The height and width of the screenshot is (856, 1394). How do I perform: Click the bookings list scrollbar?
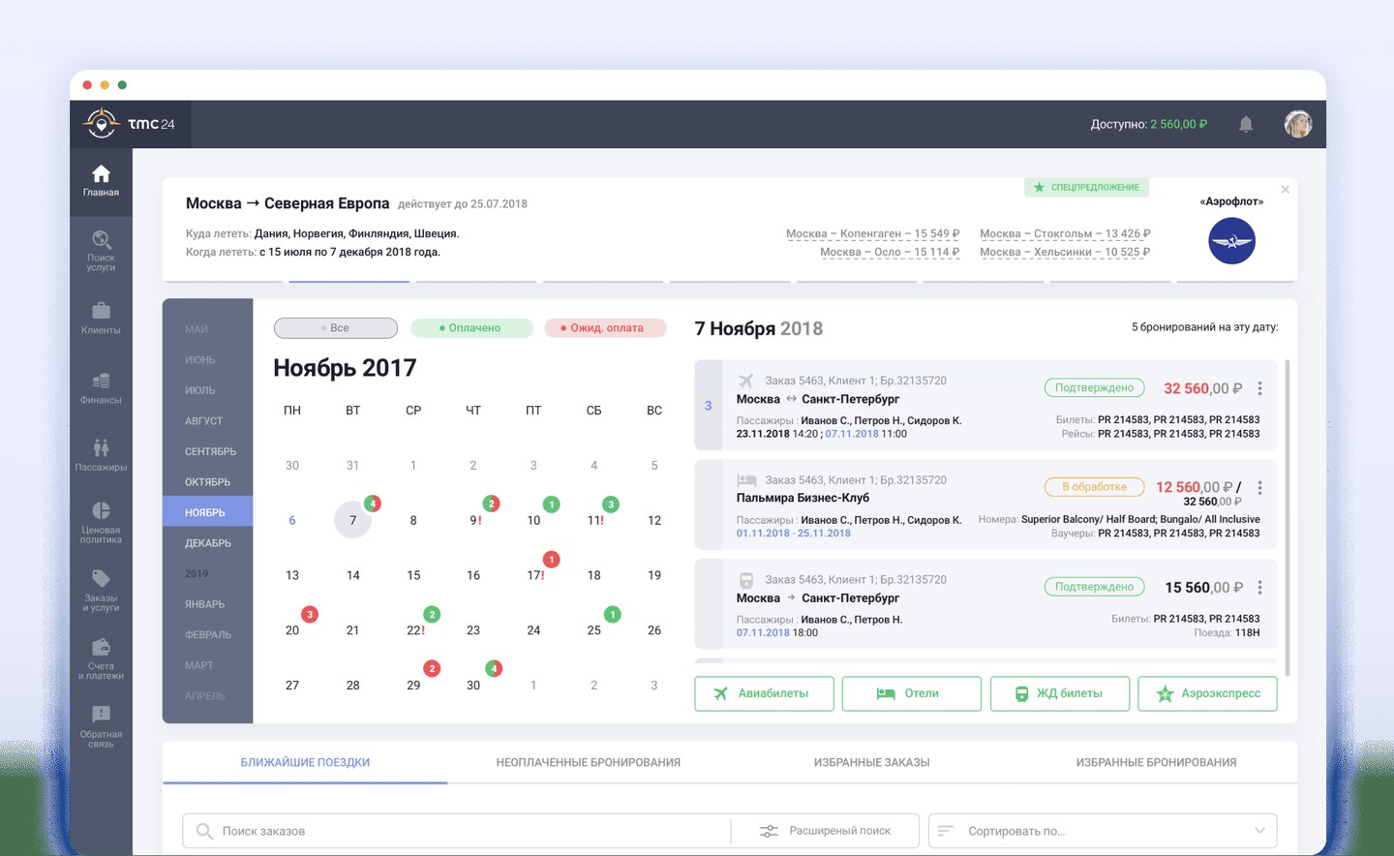click(1287, 518)
